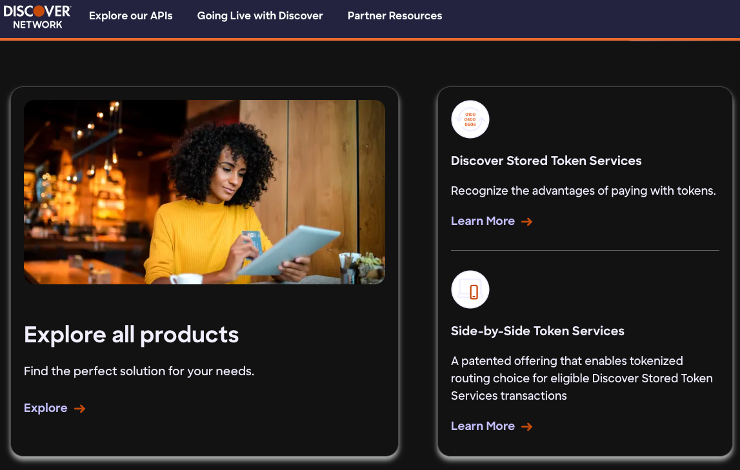Screen dimensions: 740x470
Task: Click the woman with tablet image
Action: (x=205, y=192)
